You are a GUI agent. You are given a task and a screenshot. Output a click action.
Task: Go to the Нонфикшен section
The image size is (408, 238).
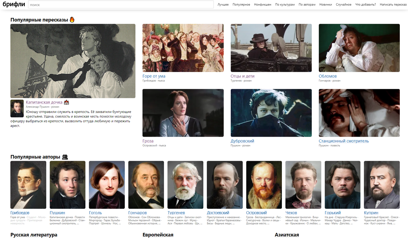pyautogui.click(x=262, y=5)
